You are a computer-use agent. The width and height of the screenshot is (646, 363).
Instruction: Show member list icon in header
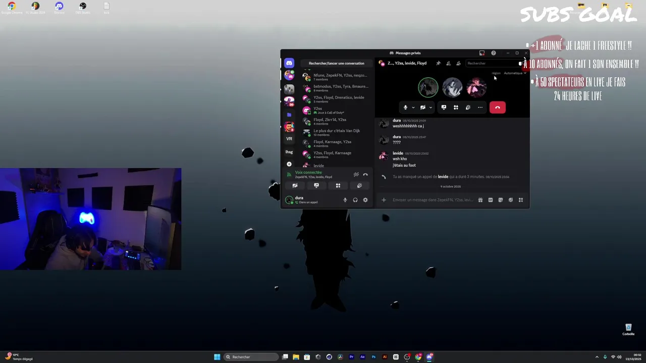[x=458, y=63]
